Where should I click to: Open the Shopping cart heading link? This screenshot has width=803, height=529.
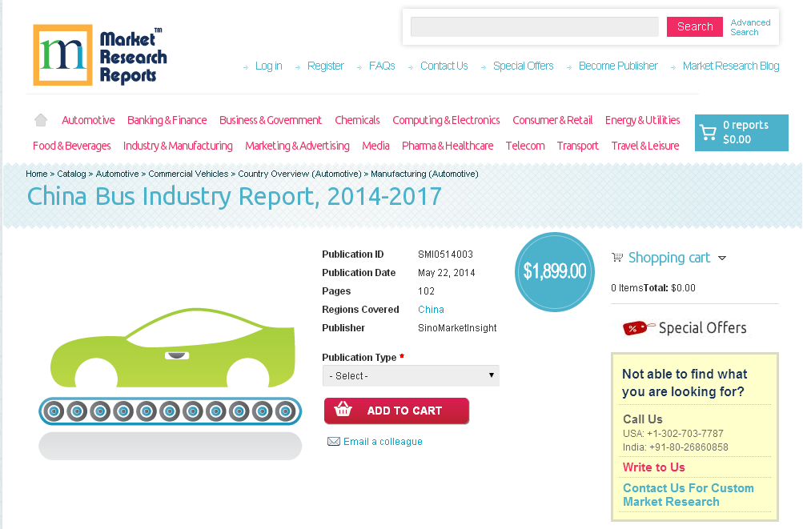click(668, 258)
